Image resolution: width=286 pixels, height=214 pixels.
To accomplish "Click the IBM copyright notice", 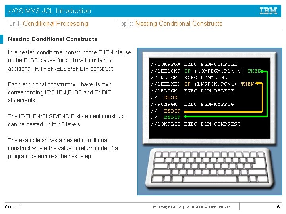I will click(192, 207).
